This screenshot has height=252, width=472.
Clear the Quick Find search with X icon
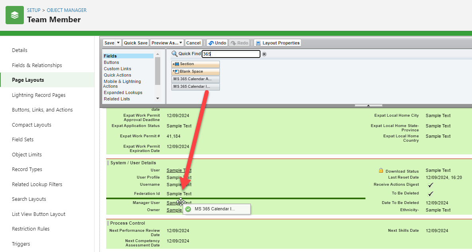point(264,54)
